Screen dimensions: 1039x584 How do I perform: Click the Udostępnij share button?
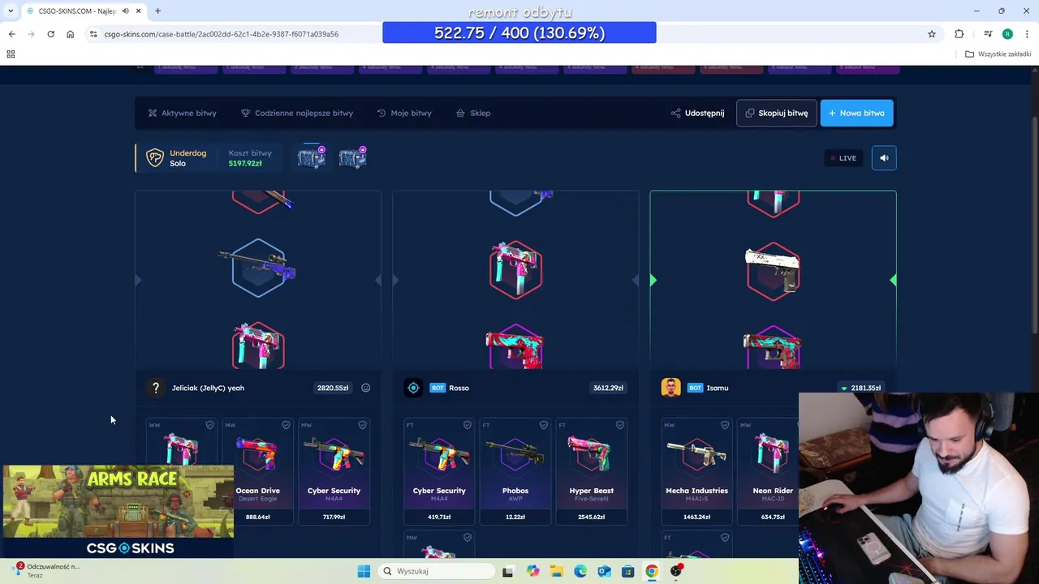(x=697, y=113)
